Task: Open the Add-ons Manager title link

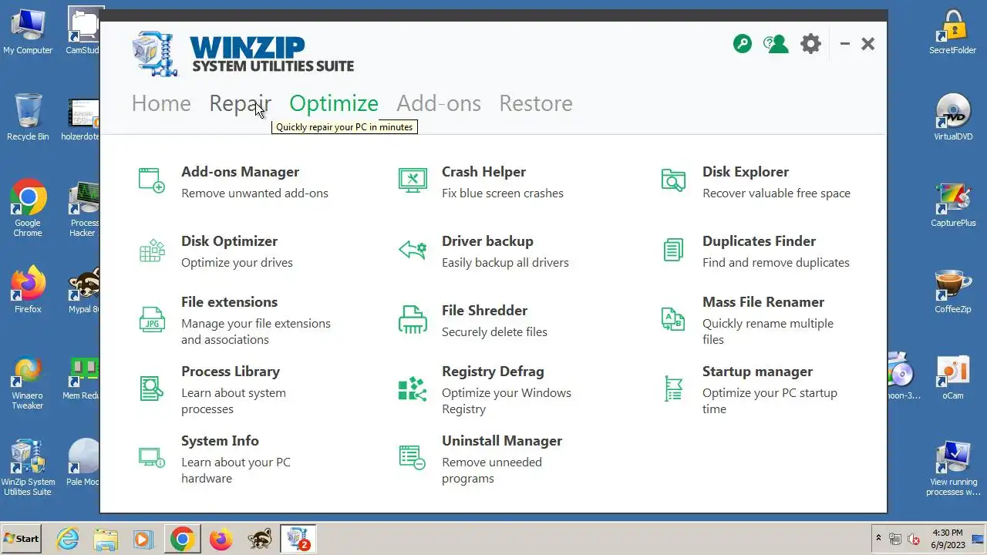Action: (x=240, y=172)
